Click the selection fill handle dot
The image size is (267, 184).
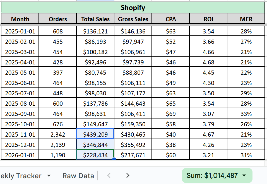point(114,159)
